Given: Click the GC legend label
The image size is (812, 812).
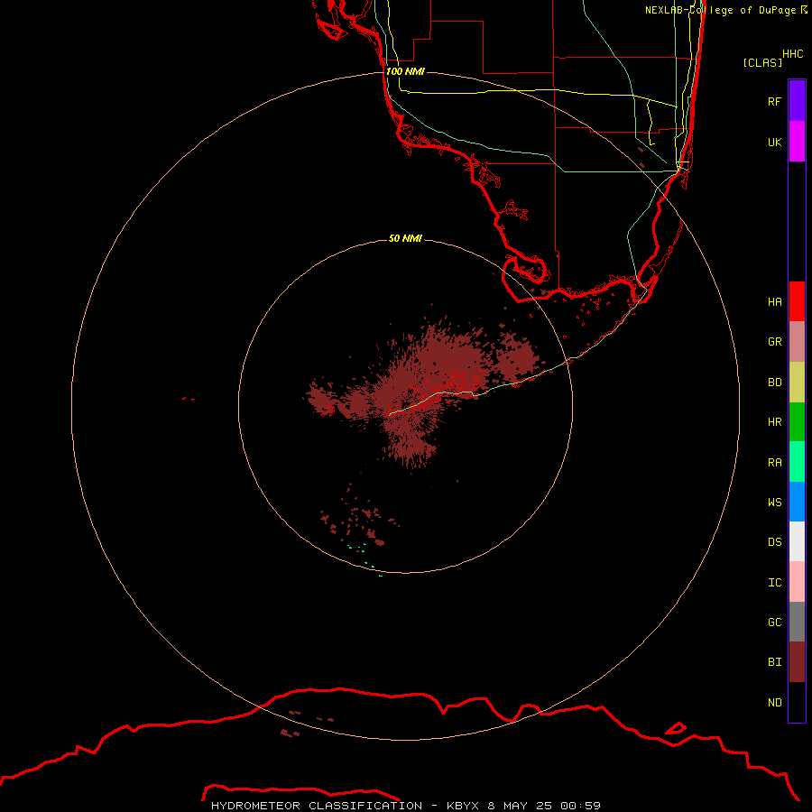Looking at the screenshot, I should point(775,623).
